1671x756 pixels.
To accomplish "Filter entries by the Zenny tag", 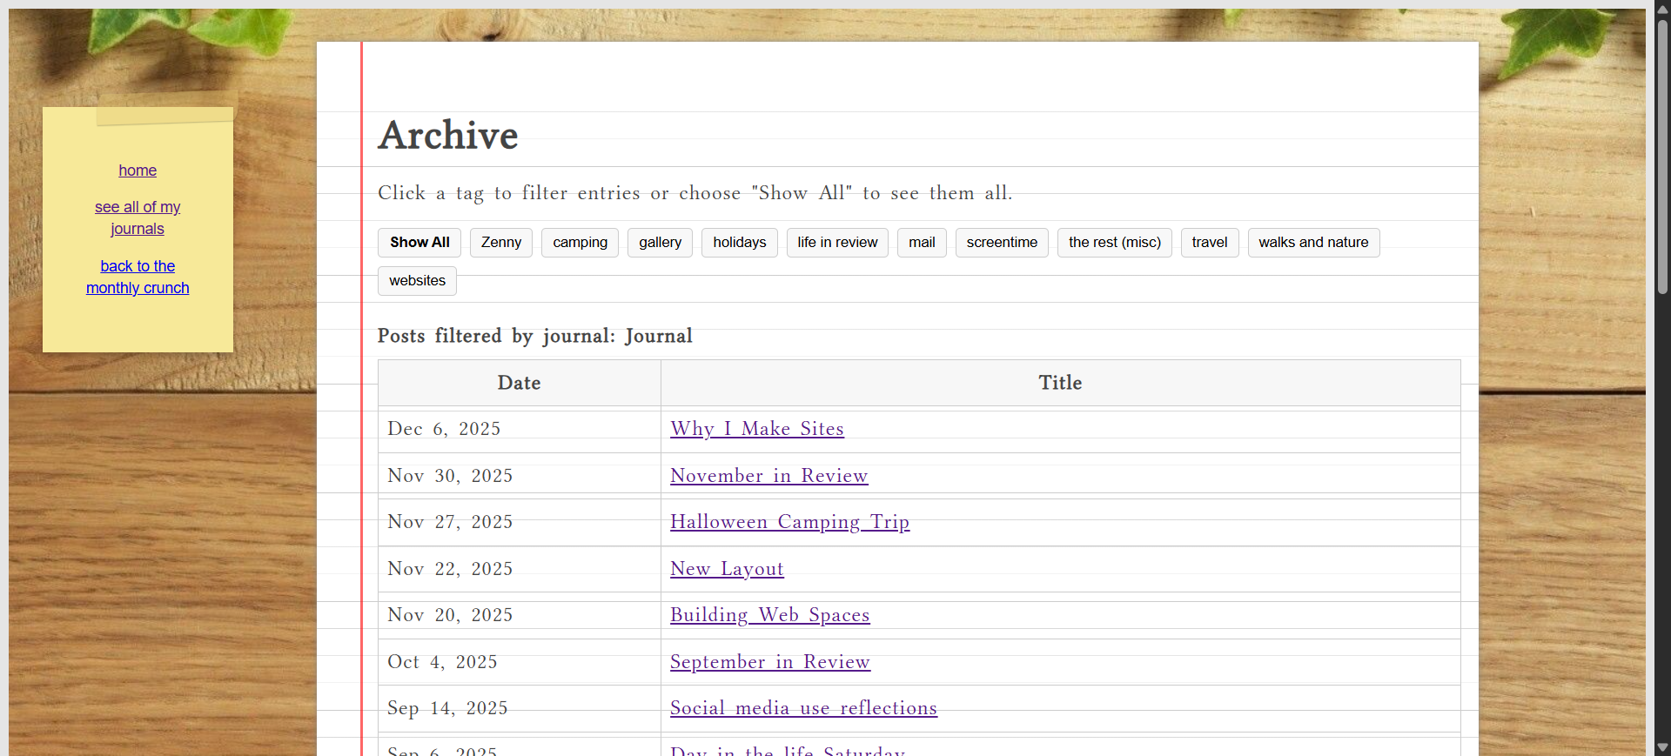I will (501, 243).
